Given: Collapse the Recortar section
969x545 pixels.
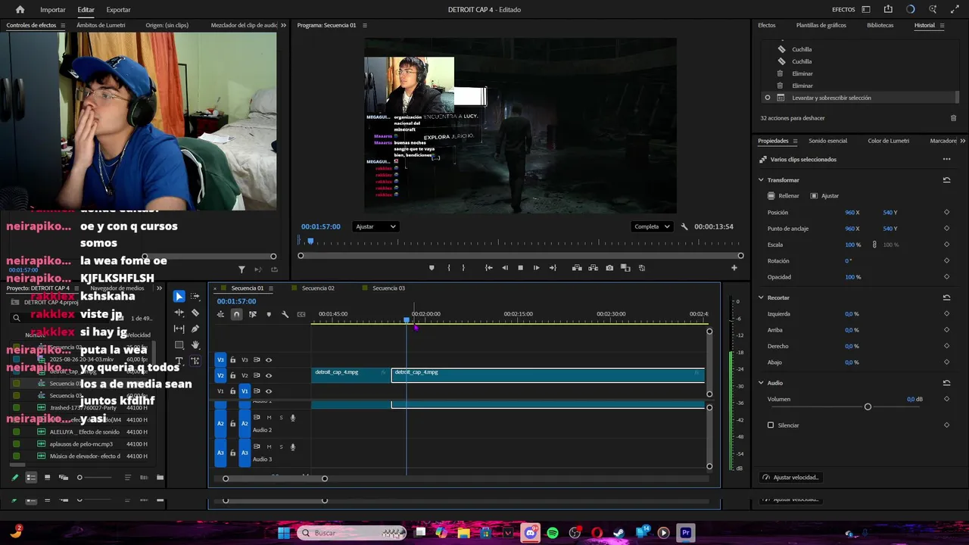Looking at the screenshot, I should (761, 298).
